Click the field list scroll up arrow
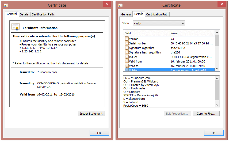This screenshot has height=141, width=229. pyautogui.click(x=217, y=32)
